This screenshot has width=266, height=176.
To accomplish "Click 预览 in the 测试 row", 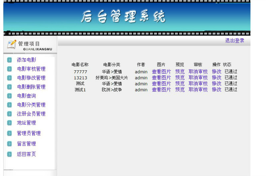I will click(x=180, y=83).
